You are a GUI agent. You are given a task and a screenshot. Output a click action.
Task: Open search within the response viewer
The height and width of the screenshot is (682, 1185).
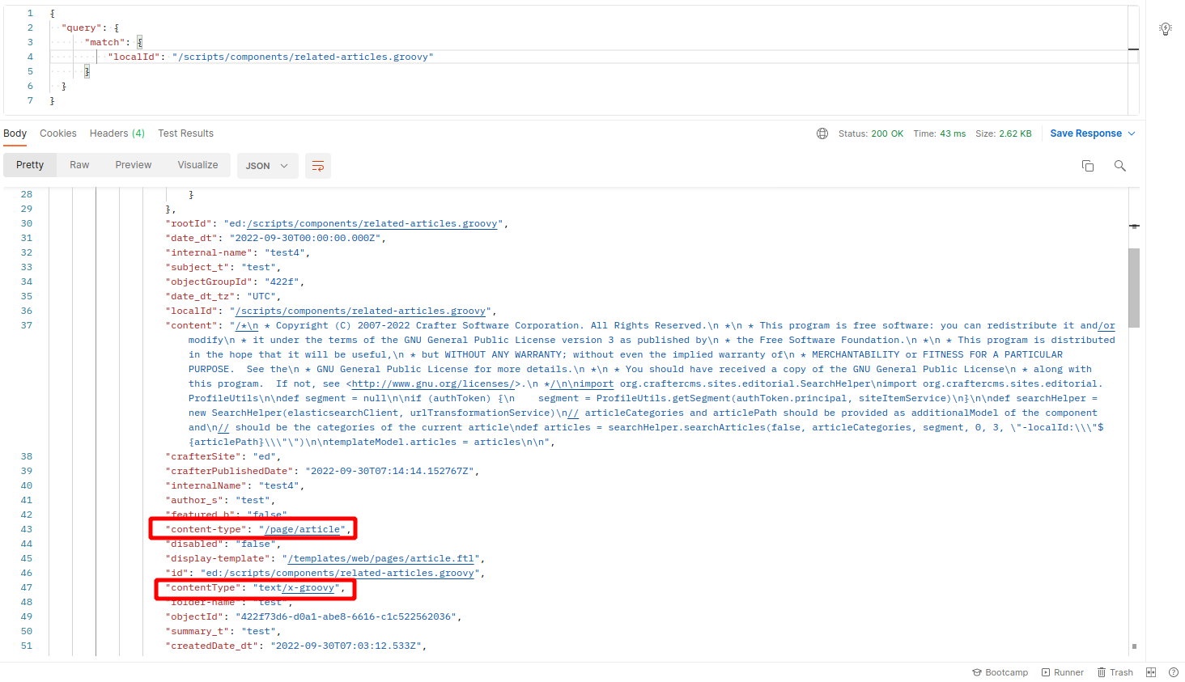click(1120, 165)
